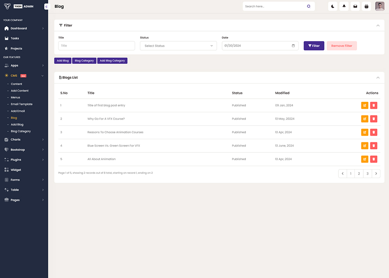Image resolution: width=389 pixels, height=278 pixels.
Task: Expand the Charts submenu chevron
Action: (x=43, y=140)
